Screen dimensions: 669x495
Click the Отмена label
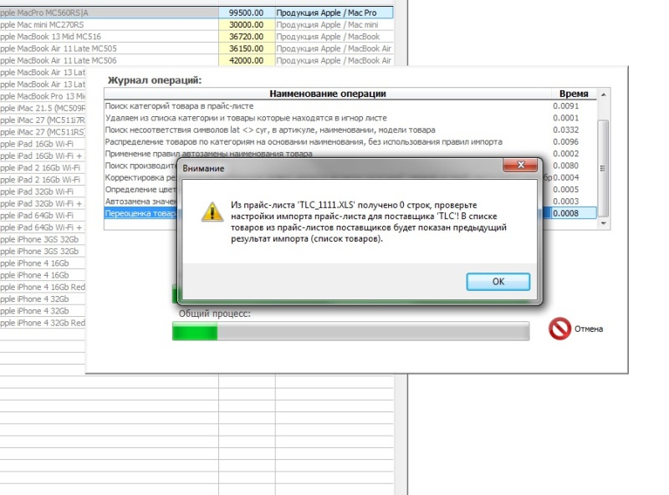[x=589, y=329]
